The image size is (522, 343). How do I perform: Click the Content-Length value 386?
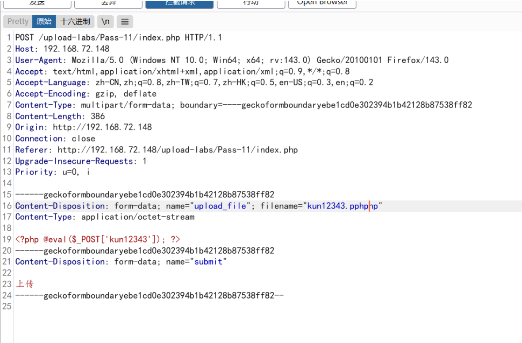coord(98,116)
